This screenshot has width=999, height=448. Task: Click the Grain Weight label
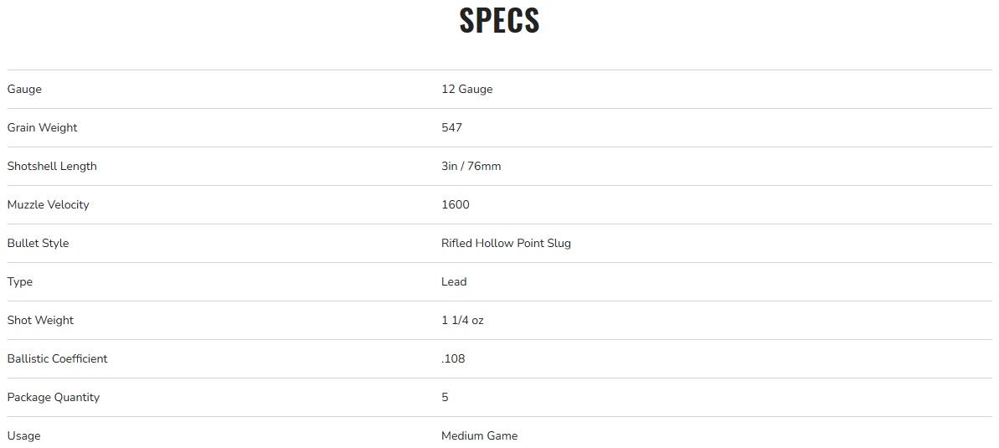tap(42, 128)
